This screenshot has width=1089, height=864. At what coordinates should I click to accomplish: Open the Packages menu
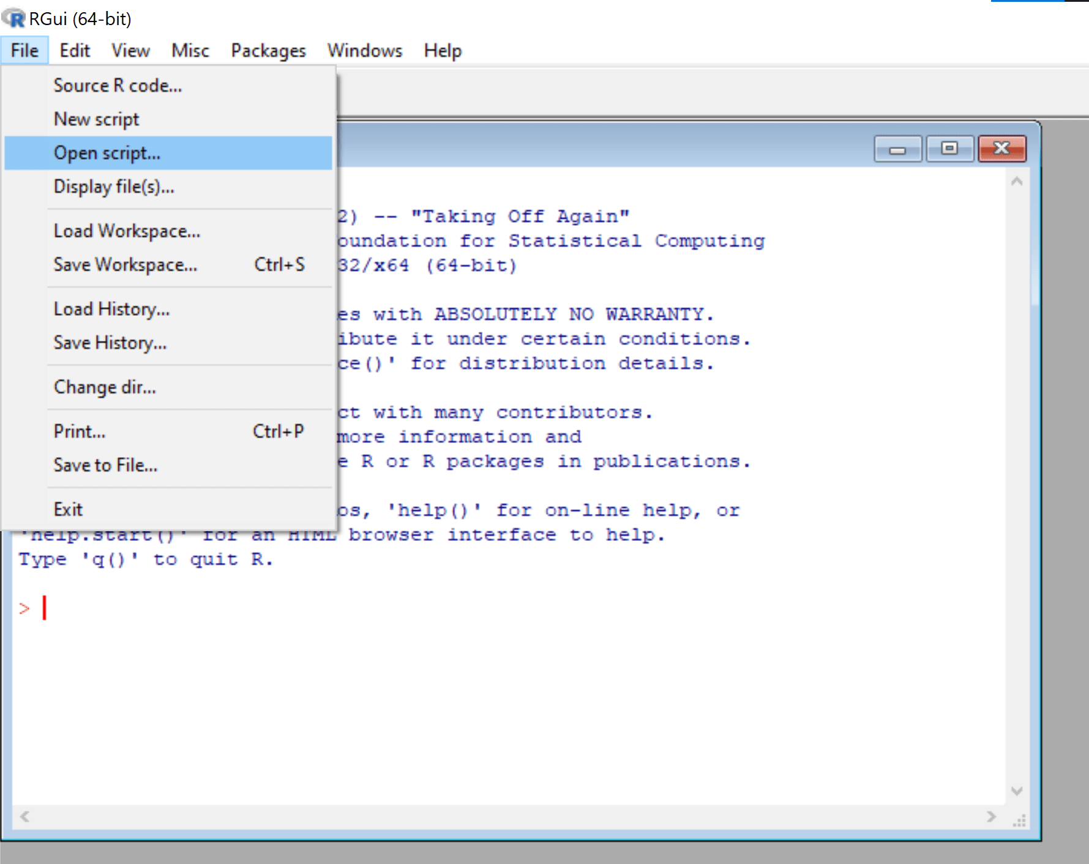coord(268,50)
